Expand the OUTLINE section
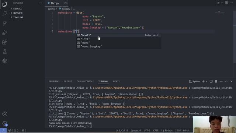 [18, 13]
